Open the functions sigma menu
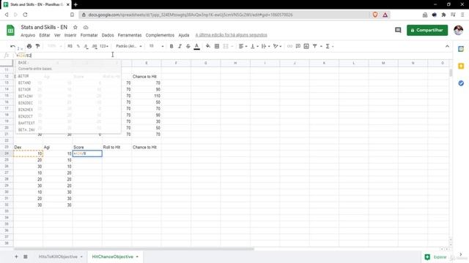This screenshot has width=469, height=263. pyautogui.click(x=329, y=46)
